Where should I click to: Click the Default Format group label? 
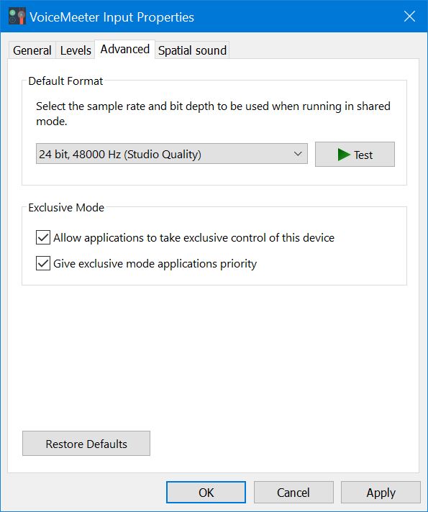click(x=65, y=81)
